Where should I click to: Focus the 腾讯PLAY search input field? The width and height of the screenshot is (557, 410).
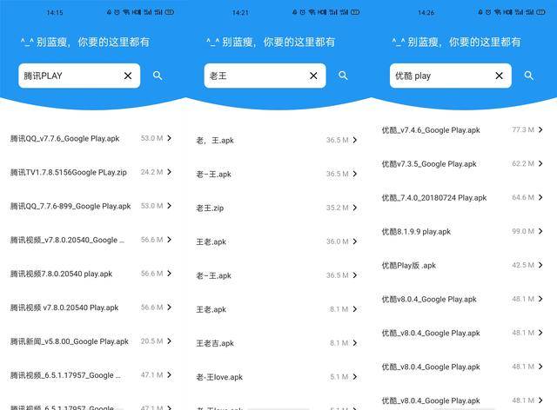tap(79, 76)
